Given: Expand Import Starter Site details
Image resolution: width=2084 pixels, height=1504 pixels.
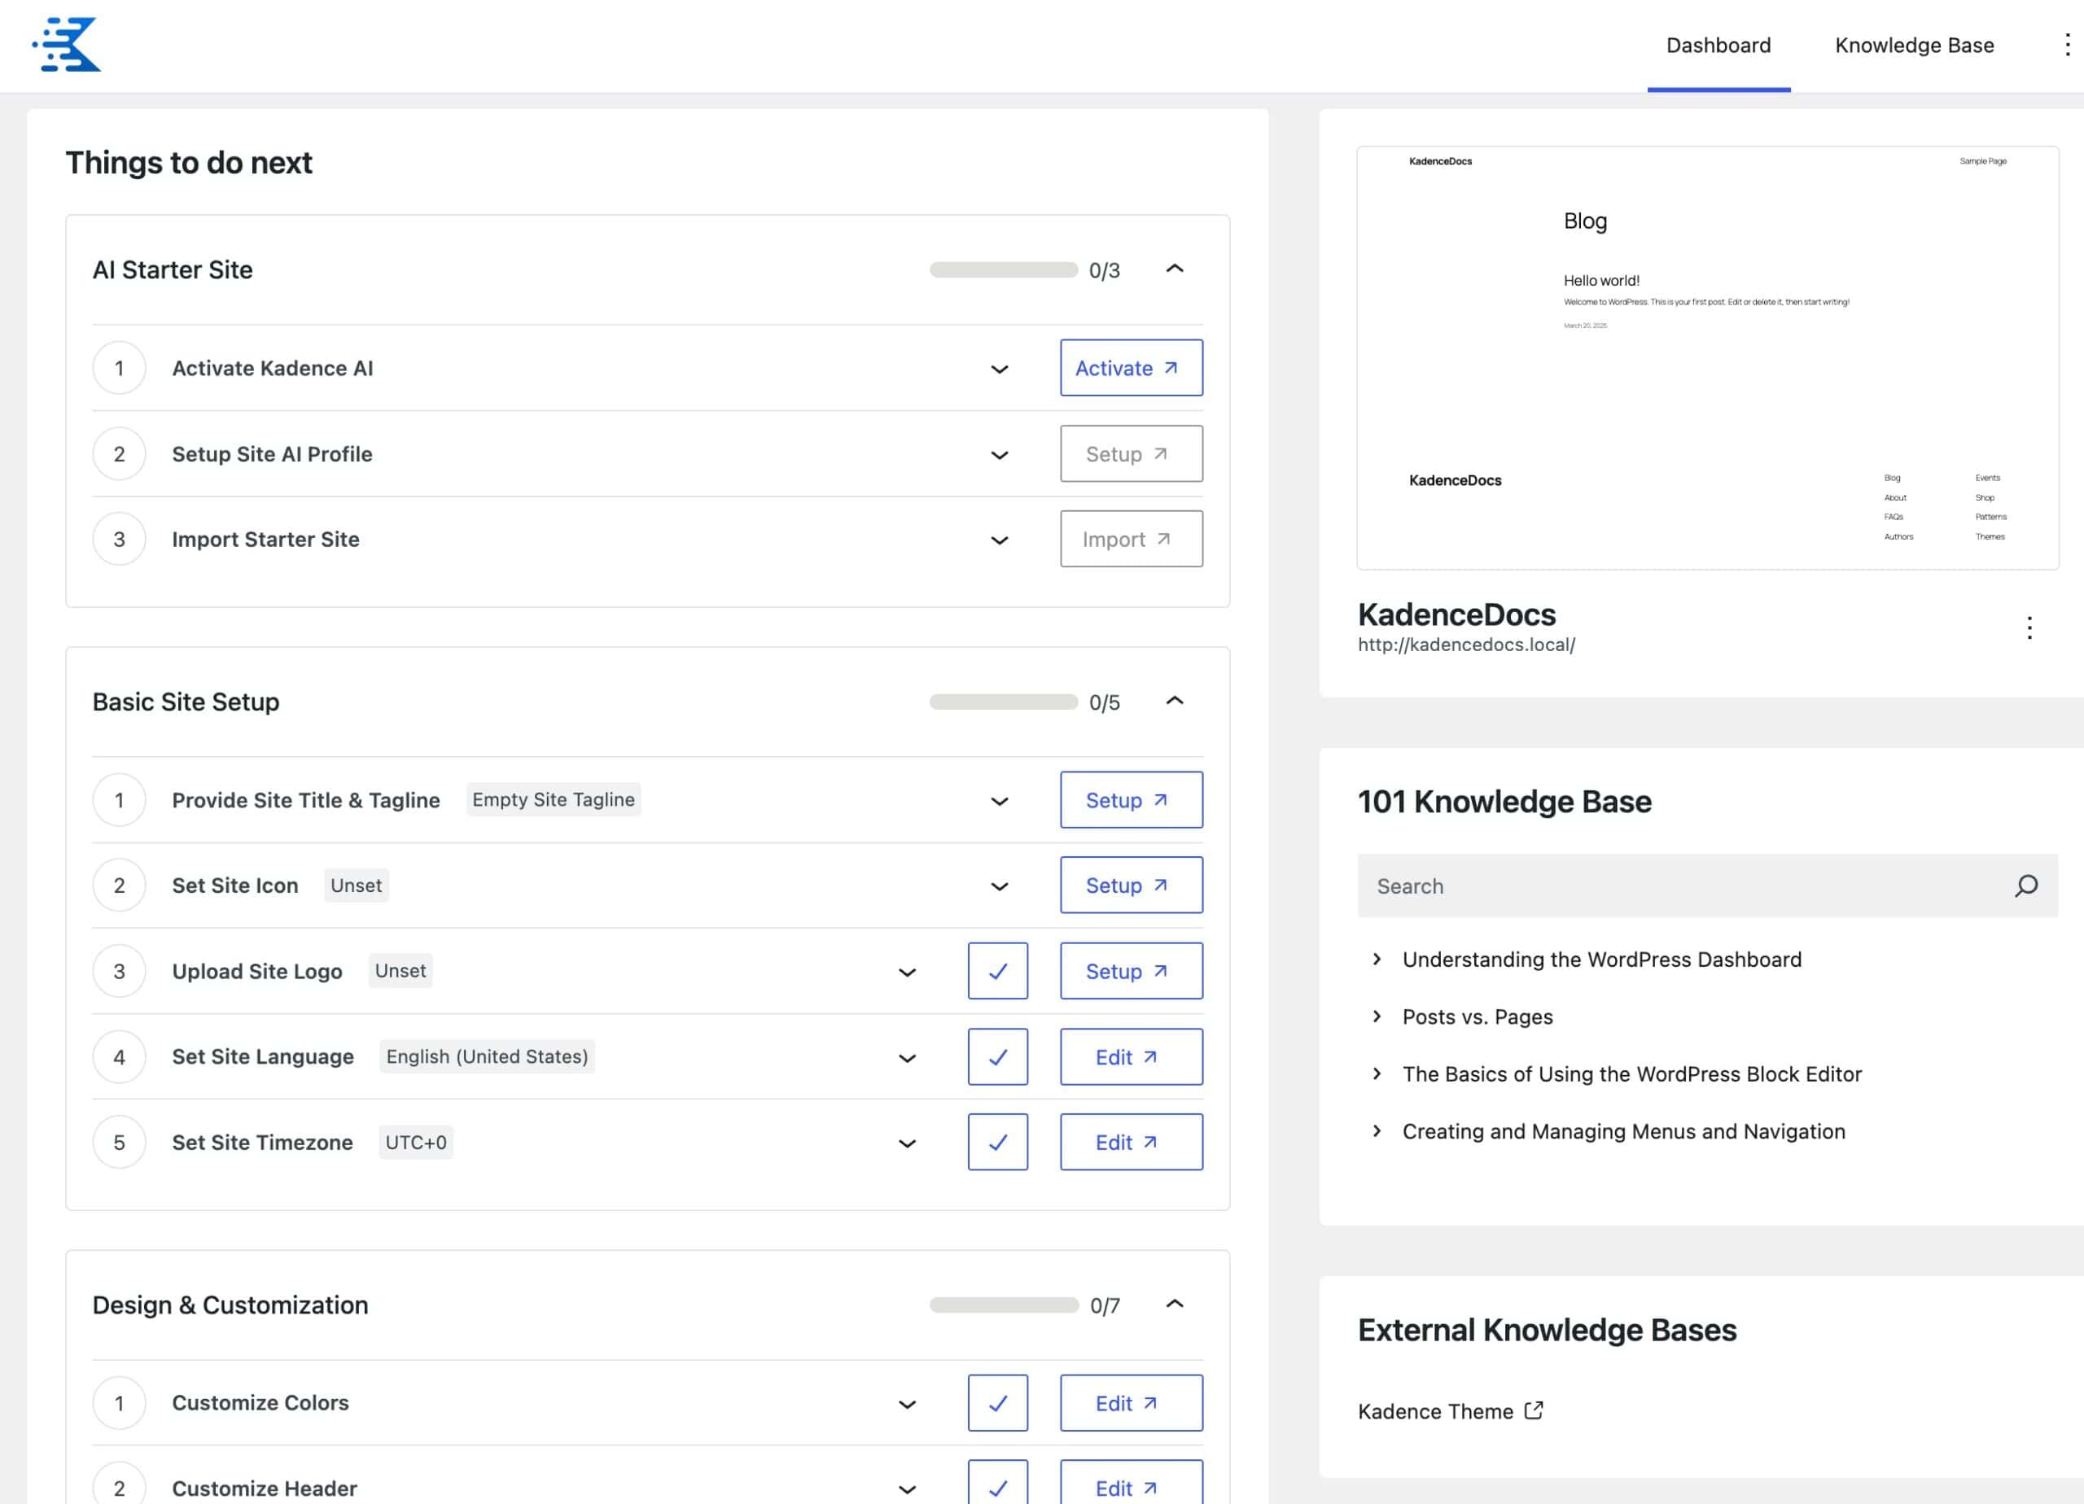Looking at the screenshot, I should pos(1000,540).
